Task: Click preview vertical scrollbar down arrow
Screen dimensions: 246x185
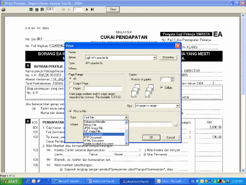Action: click(243, 170)
